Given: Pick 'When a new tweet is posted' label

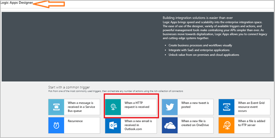Looking at the screenshot, I should [x=195, y=105].
